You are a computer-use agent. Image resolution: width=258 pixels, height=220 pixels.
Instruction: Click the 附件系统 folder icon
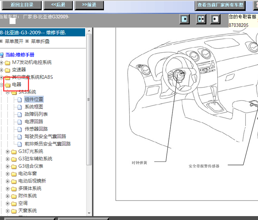pos(14,196)
